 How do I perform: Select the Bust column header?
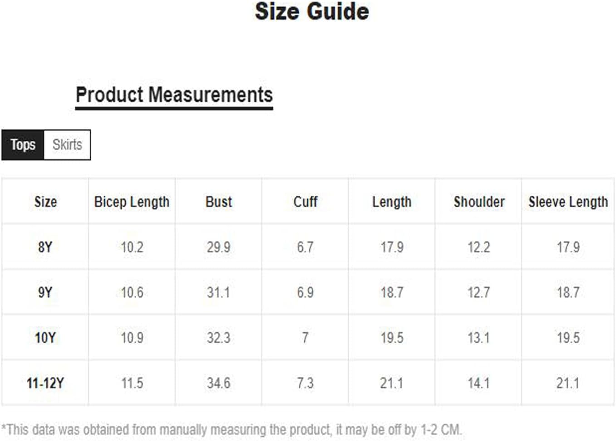[x=218, y=202]
